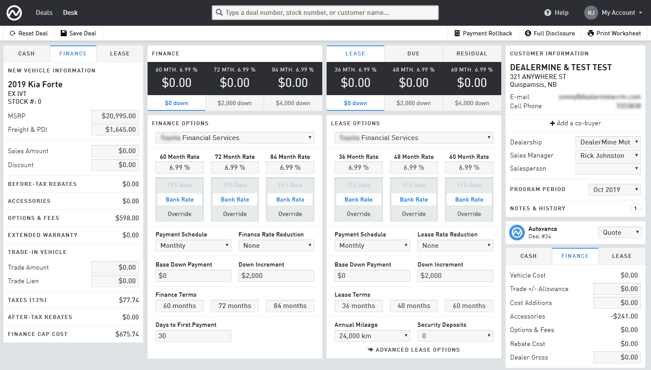651x370 pixels.
Task: Click the Reset Deal icon
Action: click(x=13, y=34)
